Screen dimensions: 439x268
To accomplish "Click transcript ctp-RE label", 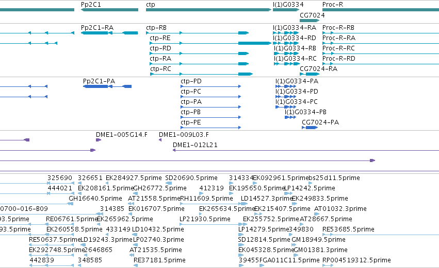I will click(160, 38).
